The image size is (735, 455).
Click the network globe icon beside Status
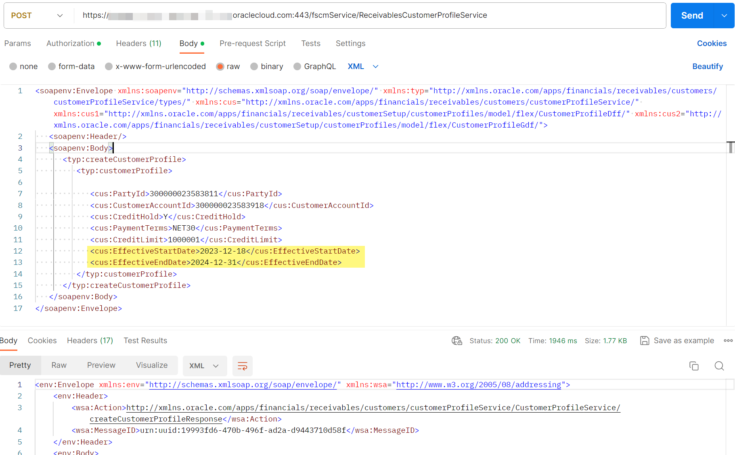pos(456,341)
